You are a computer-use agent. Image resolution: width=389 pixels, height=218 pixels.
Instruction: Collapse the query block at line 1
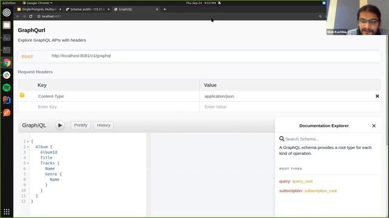click(x=28, y=141)
